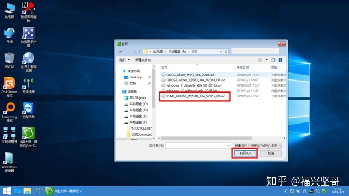Launch 远程协助 TeamViewer desktop icon

coord(28,111)
